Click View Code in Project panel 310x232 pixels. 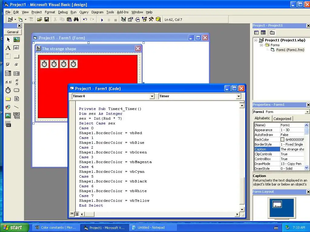(256, 33)
